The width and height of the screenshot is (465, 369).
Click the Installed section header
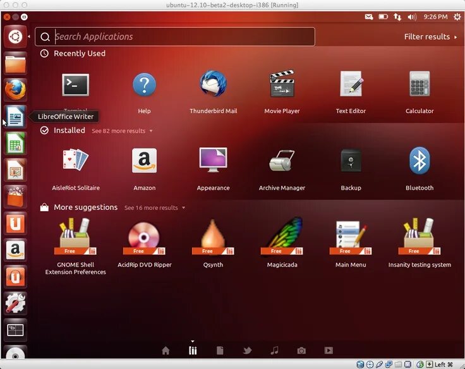(69, 131)
